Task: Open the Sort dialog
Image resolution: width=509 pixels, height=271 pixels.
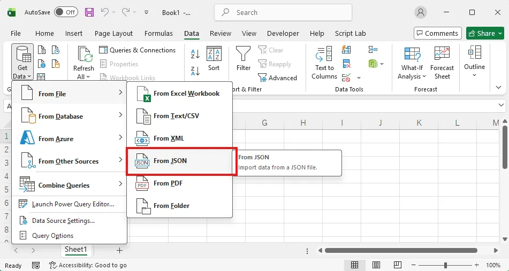Action: click(214, 58)
